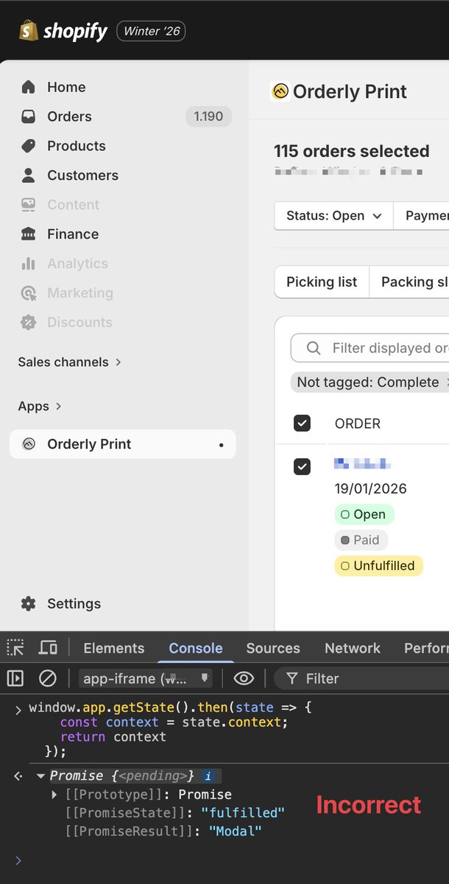Click the ORDER column header
Image resolution: width=449 pixels, height=884 pixels.
click(x=358, y=424)
